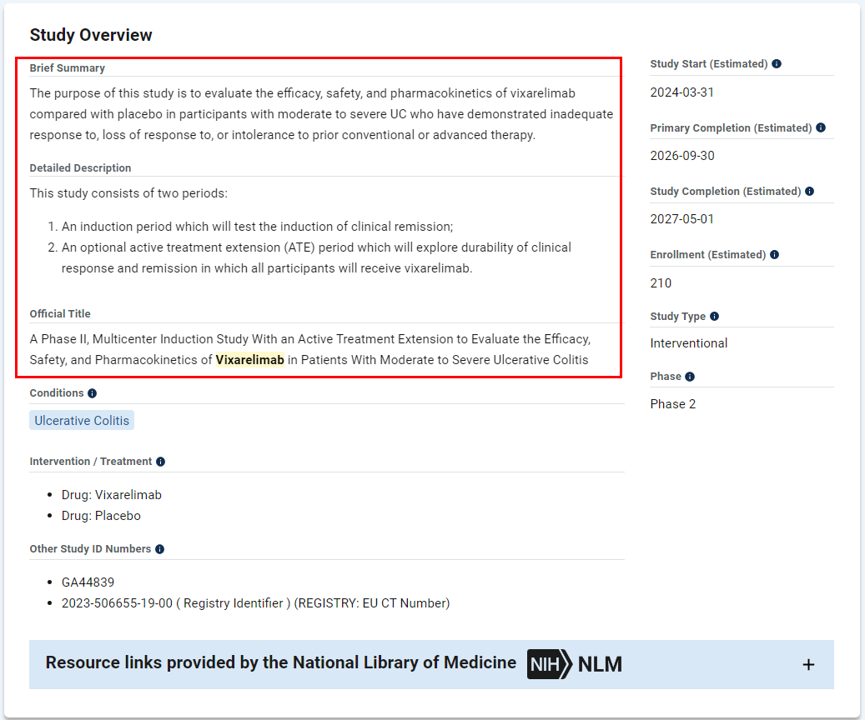865x720 pixels.
Task: Click the Detailed Description section label
Action: coord(80,168)
